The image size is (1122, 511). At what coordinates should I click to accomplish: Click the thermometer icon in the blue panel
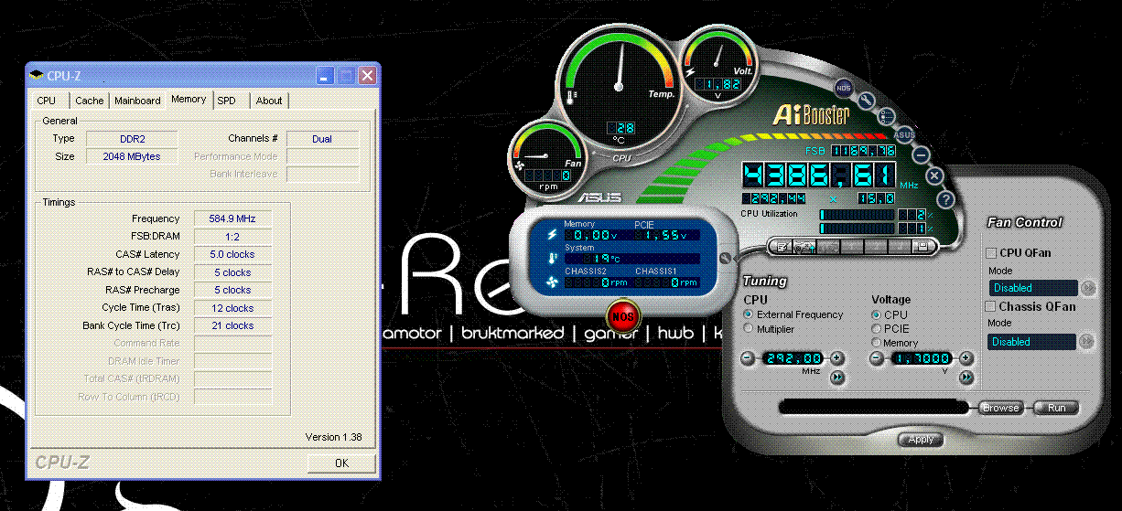[552, 258]
